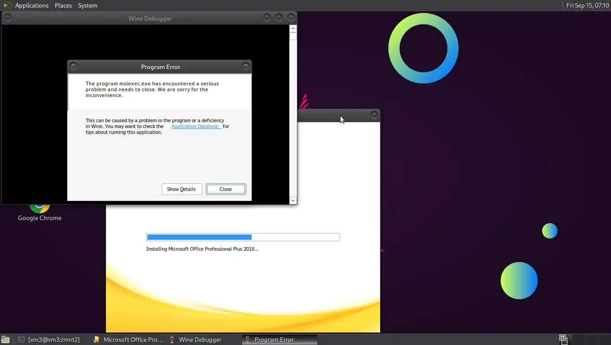Open the Places menu
The width and height of the screenshot is (611, 345).
click(x=63, y=5)
